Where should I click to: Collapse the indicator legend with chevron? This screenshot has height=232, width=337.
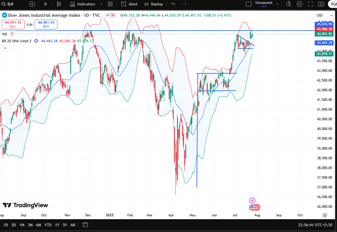5,48
